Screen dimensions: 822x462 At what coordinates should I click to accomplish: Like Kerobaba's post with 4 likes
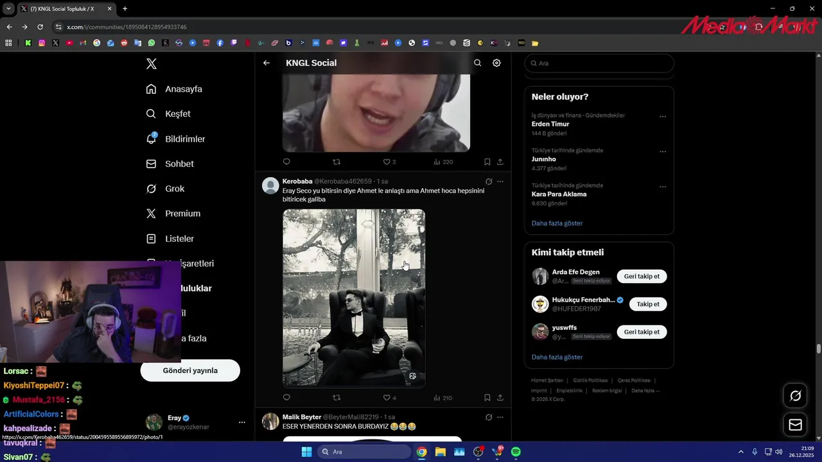point(389,398)
